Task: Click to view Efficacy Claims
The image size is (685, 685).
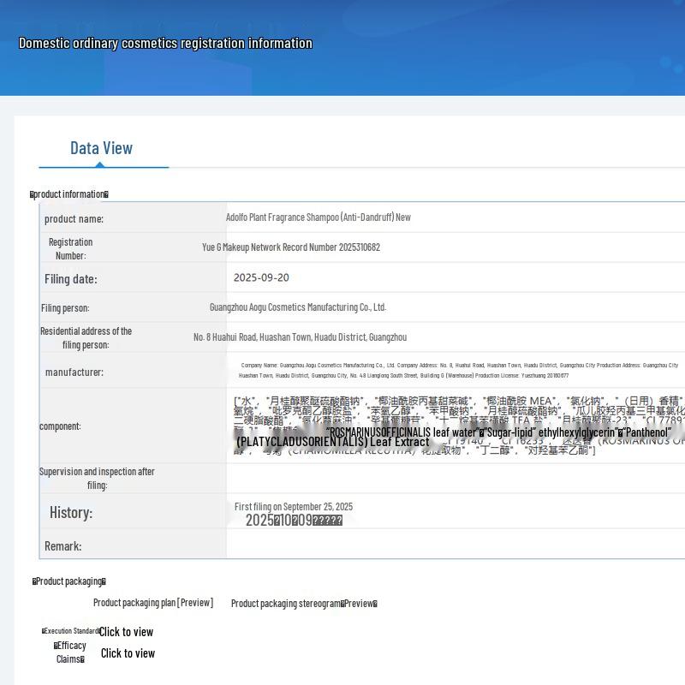Action: [x=128, y=653]
